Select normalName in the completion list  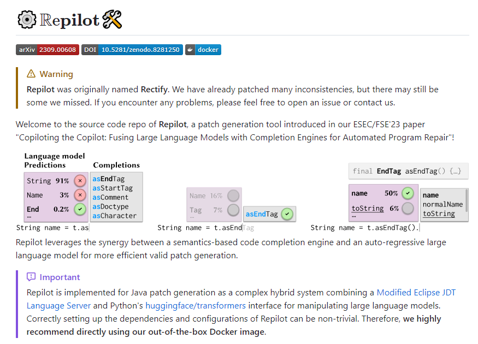442,204
